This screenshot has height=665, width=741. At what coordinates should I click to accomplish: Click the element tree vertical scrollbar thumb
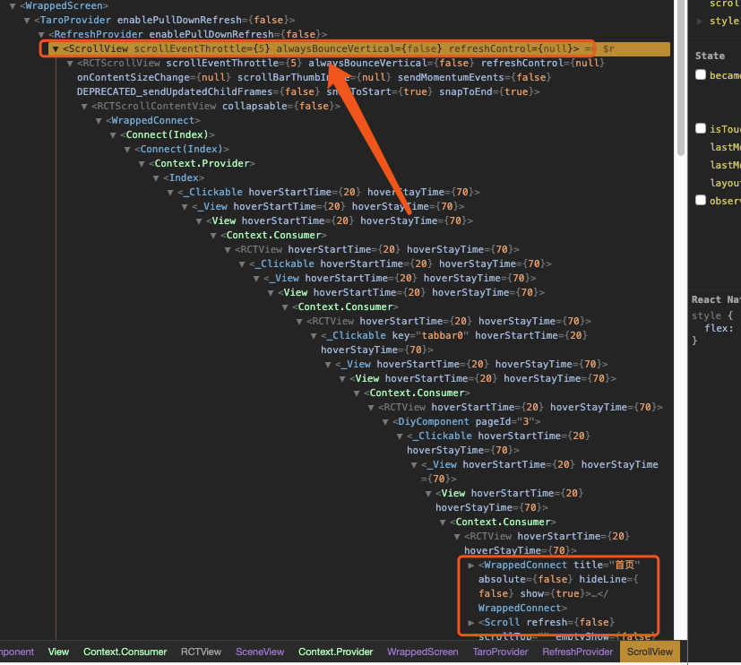click(680, 78)
